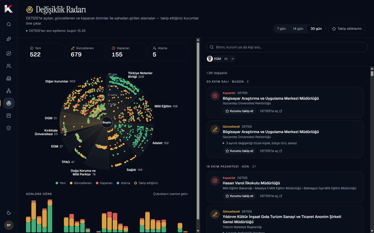Screen dimensions: 374x233
Task: Toggle the Takip ettiklerim filter
Action: 347,29
